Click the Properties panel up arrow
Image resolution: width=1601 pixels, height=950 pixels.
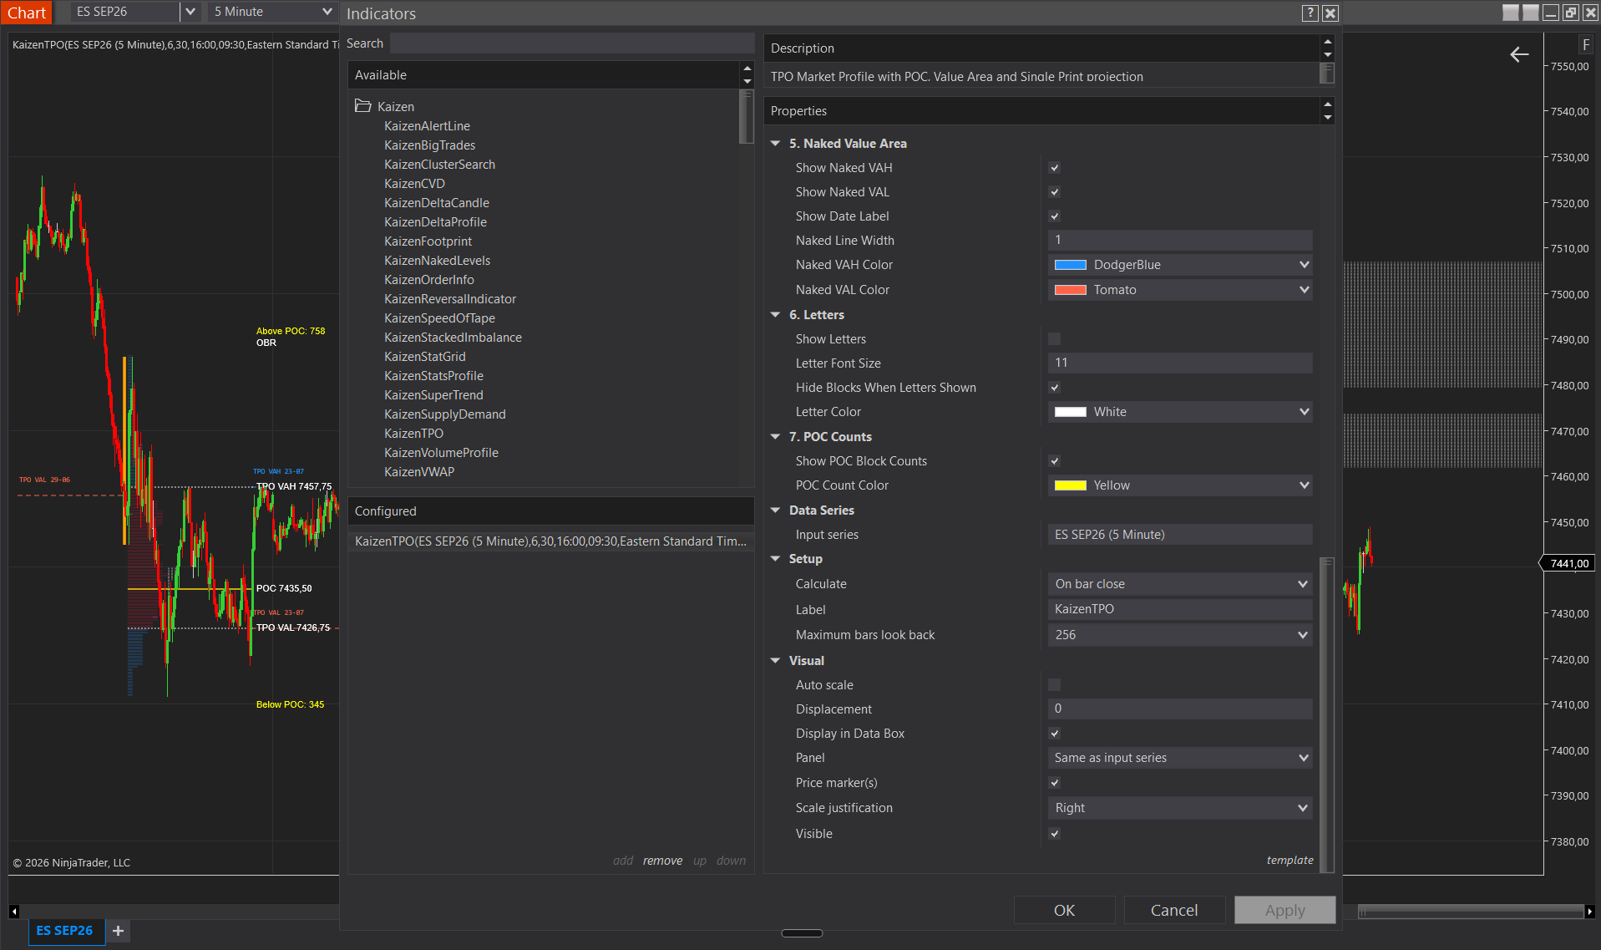point(1328,104)
